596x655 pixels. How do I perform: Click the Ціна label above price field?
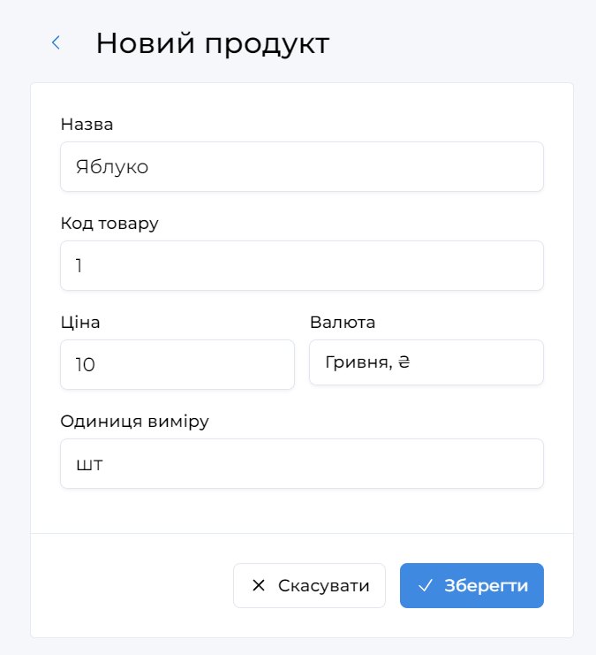(80, 323)
